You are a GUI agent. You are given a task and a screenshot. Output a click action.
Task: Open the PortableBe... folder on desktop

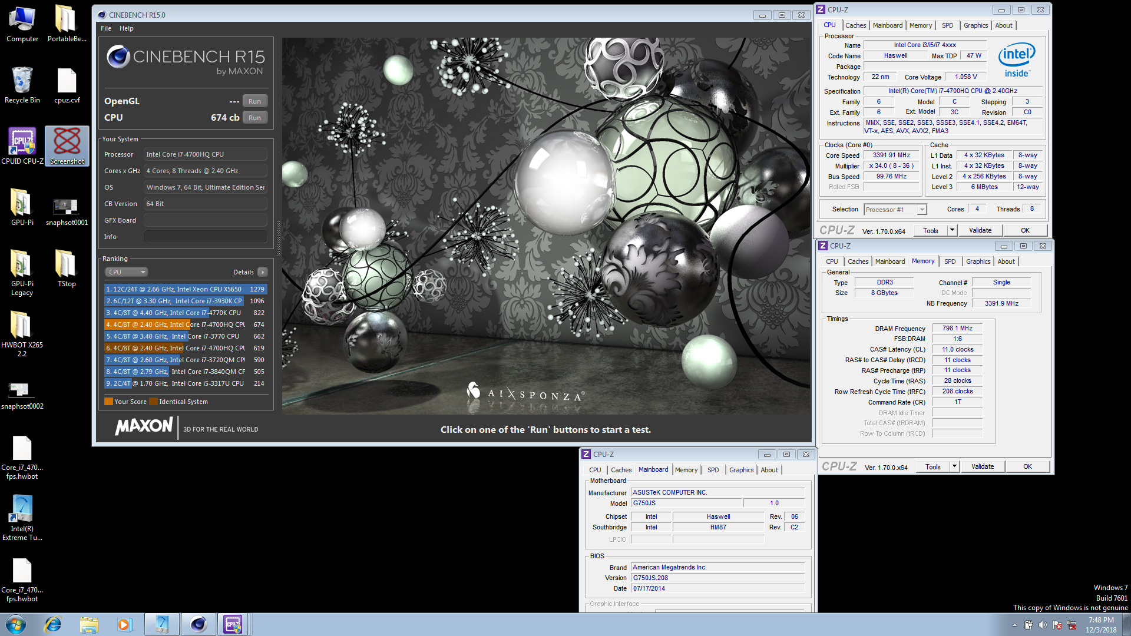[67, 25]
